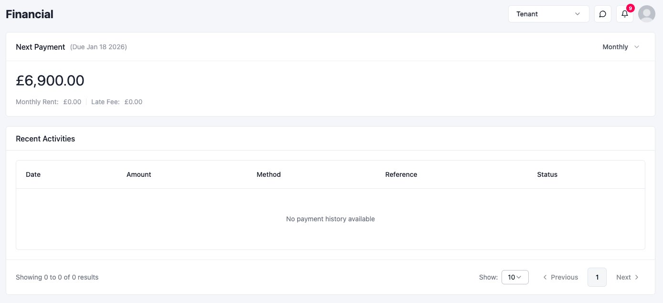Expand the Show 10 rows selector
This screenshot has width=663, height=303.
coord(514,277)
